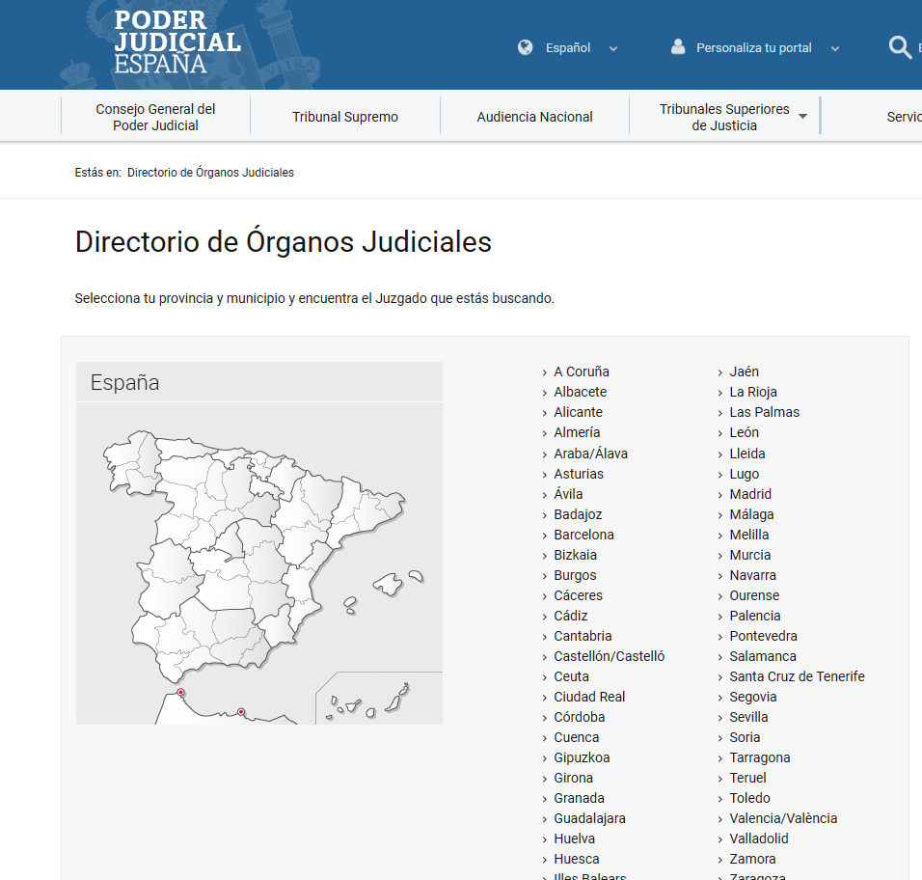The width and height of the screenshot is (922, 880).
Task: Select the Córdoba province link
Action: point(580,717)
